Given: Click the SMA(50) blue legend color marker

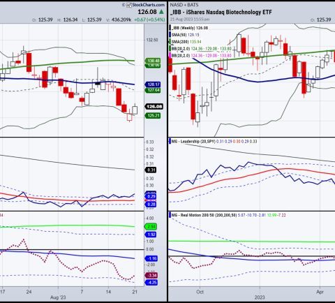Looking at the screenshot, I should tap(170, 35).
